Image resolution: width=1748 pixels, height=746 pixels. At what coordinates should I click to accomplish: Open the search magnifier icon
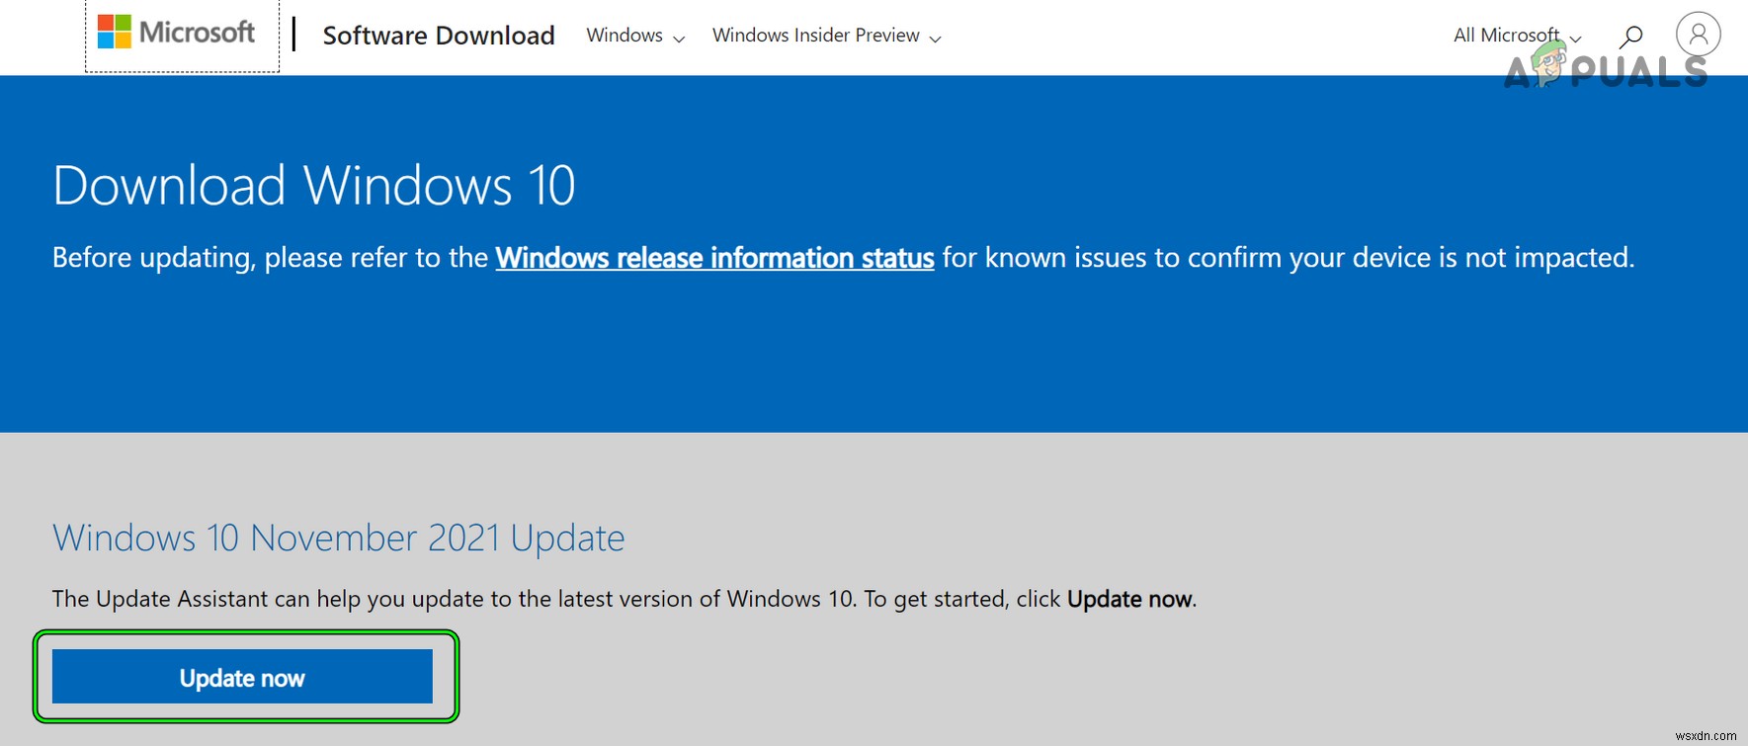pyautogui.click(x=1630, y=37)
